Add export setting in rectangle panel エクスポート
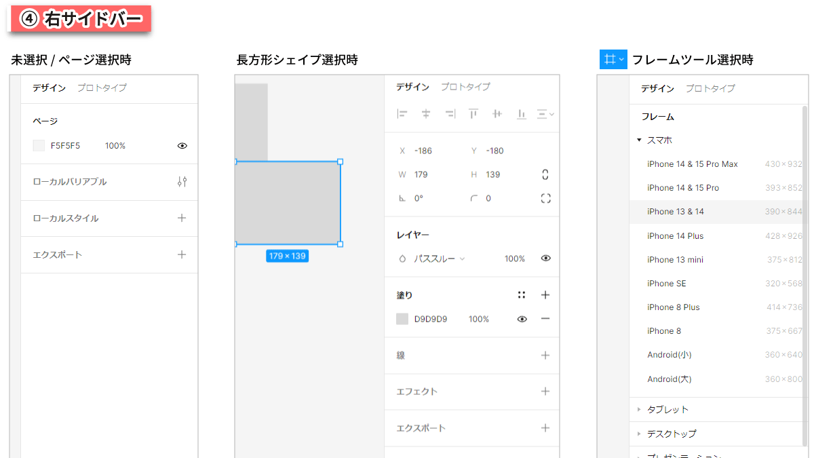Viewport: 814px width, 458px height. click(545, 428)
